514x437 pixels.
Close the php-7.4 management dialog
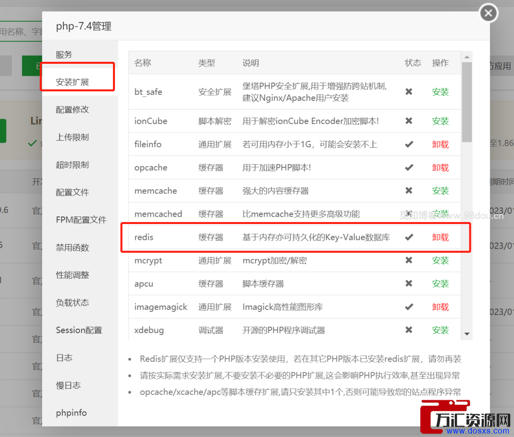(488, 13)
